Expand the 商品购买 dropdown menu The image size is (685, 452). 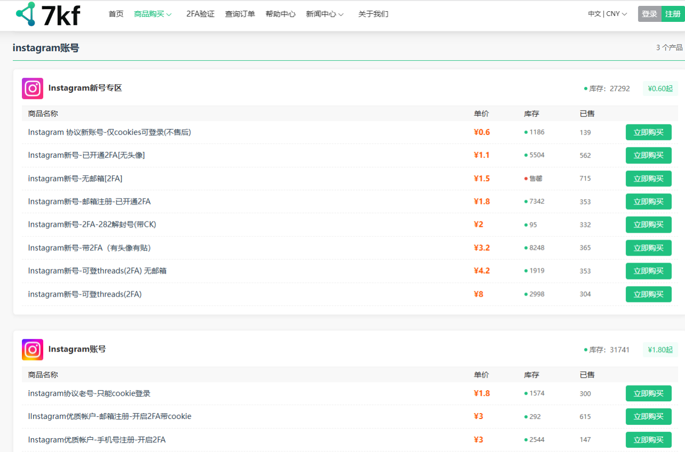(153, 14)
